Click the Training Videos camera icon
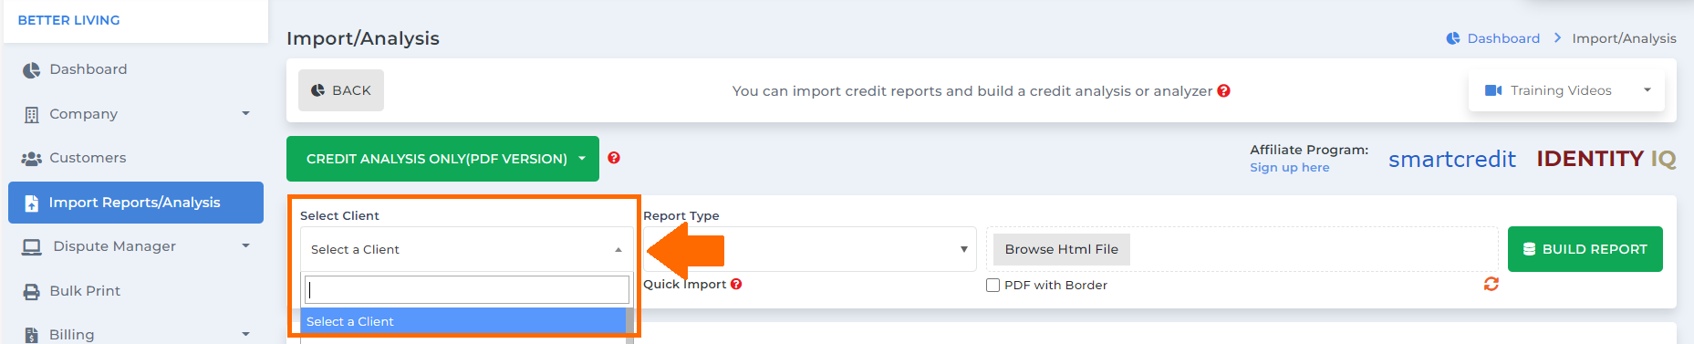1694x344 pixels. tap(1493, 90)
